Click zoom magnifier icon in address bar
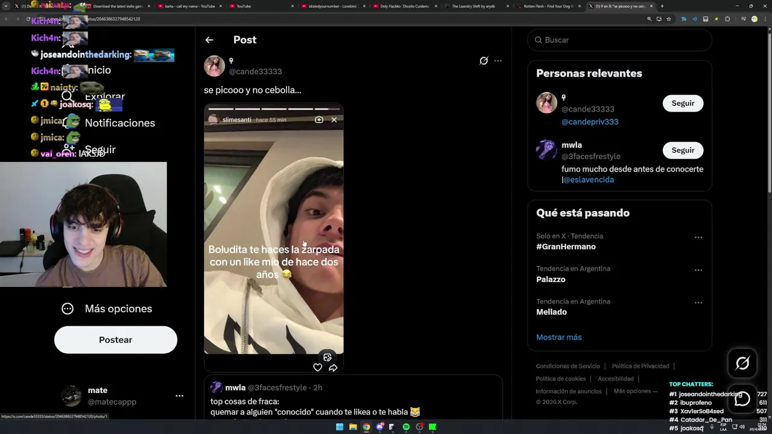Viewport: 772px width, 434px height. coord(650,19)
